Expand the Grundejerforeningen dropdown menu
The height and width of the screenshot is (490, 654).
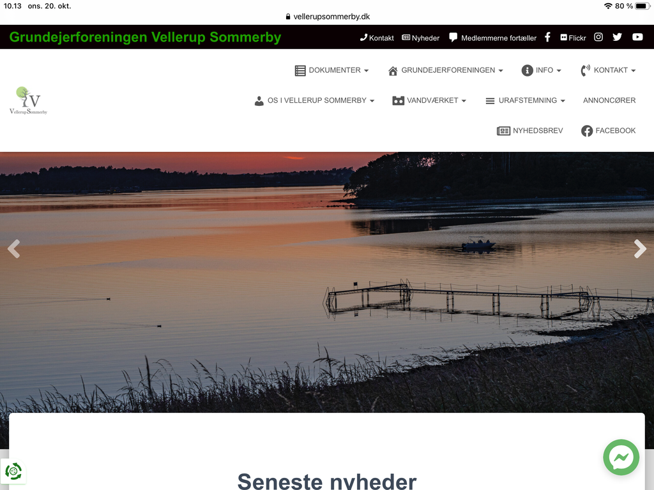point(445,70)
